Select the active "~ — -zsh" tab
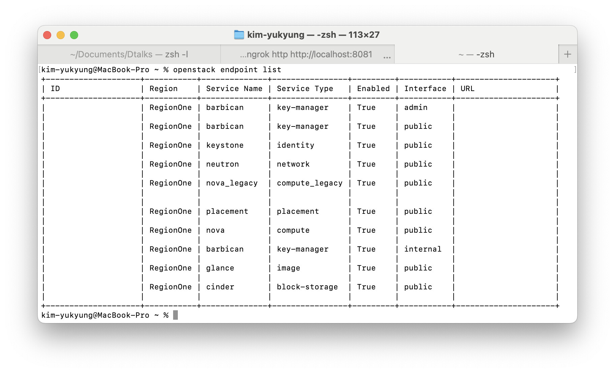615x373 pixels. tap(476, 54)
